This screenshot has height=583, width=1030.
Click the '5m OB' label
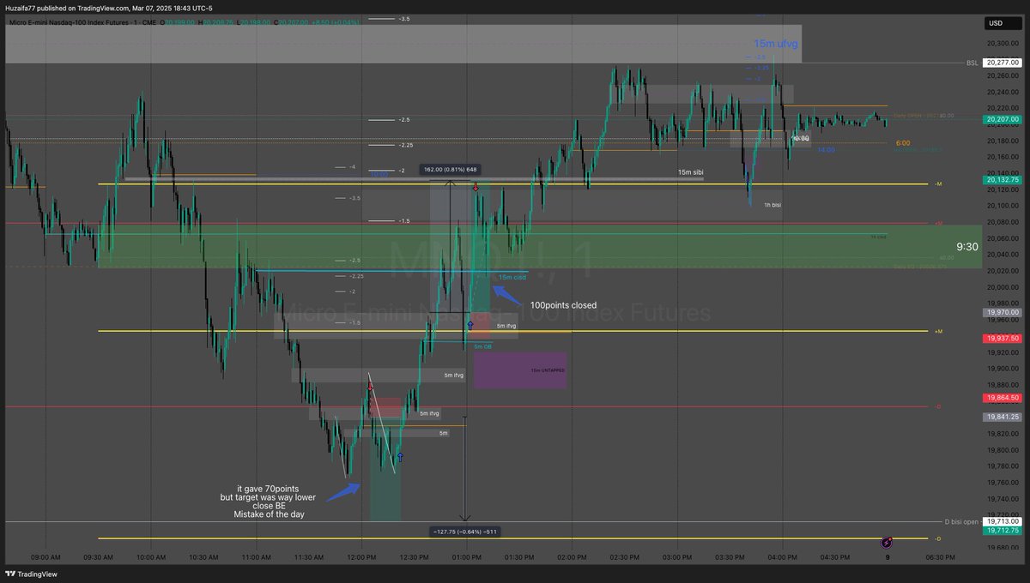click(482, 346)
